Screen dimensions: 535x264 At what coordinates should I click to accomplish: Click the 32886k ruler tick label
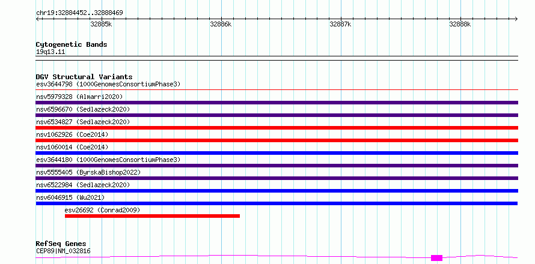(221, 24)
